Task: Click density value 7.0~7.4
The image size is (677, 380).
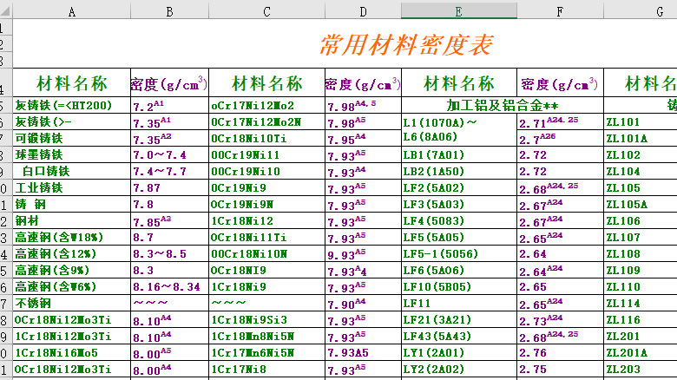Action: (x=169, y=154)
